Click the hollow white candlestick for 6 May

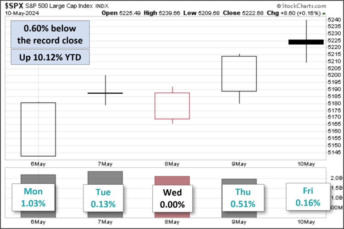point(38,129)
